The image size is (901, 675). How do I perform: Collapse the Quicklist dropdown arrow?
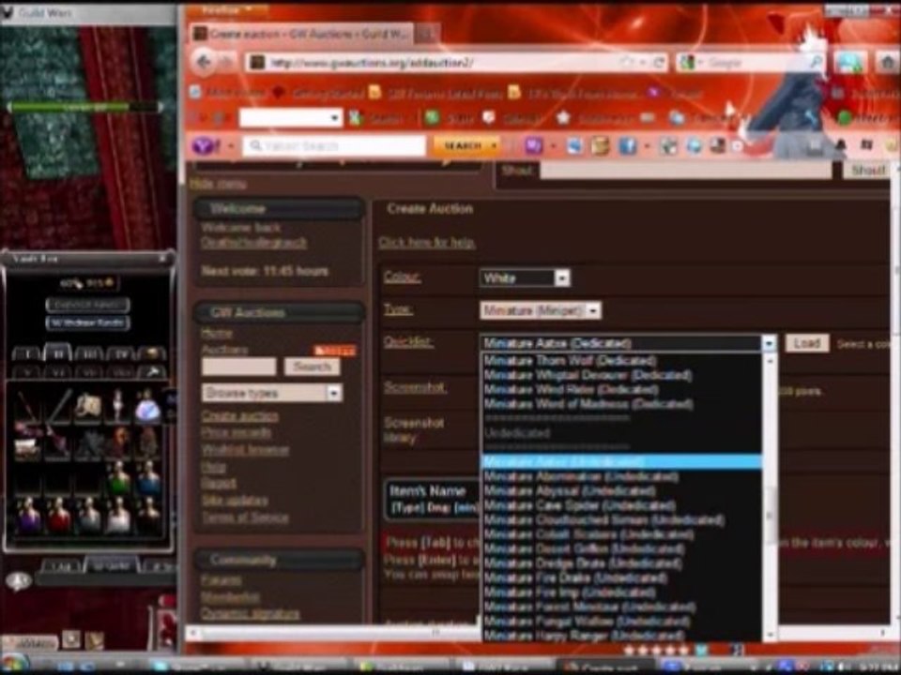(x=769, y=343)
